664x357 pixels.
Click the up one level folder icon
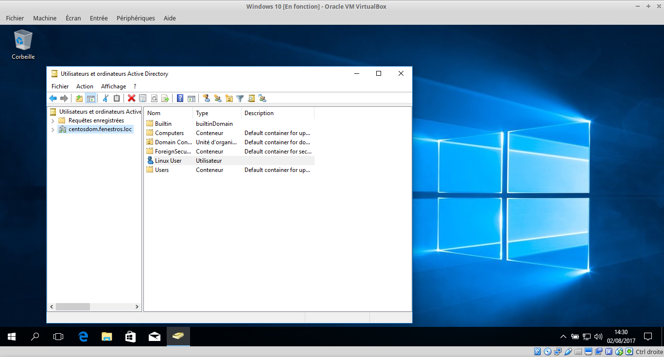tap(79, 98)
